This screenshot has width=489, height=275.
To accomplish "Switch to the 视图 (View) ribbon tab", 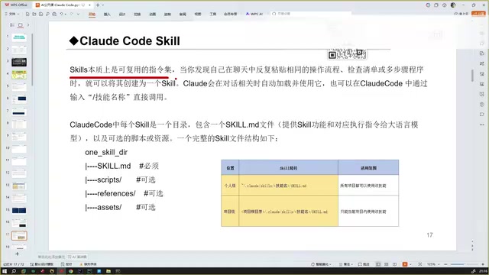I will pyautogui.click(x=198, y=14).
